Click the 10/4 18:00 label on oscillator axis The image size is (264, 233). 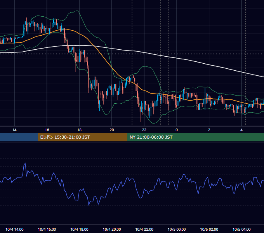point(79,229)
